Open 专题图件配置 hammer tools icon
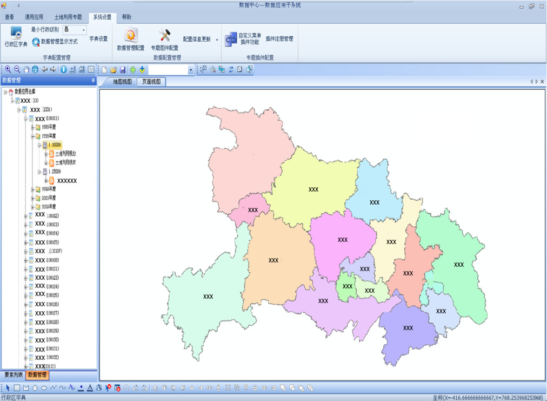 (x=164, y=36)
